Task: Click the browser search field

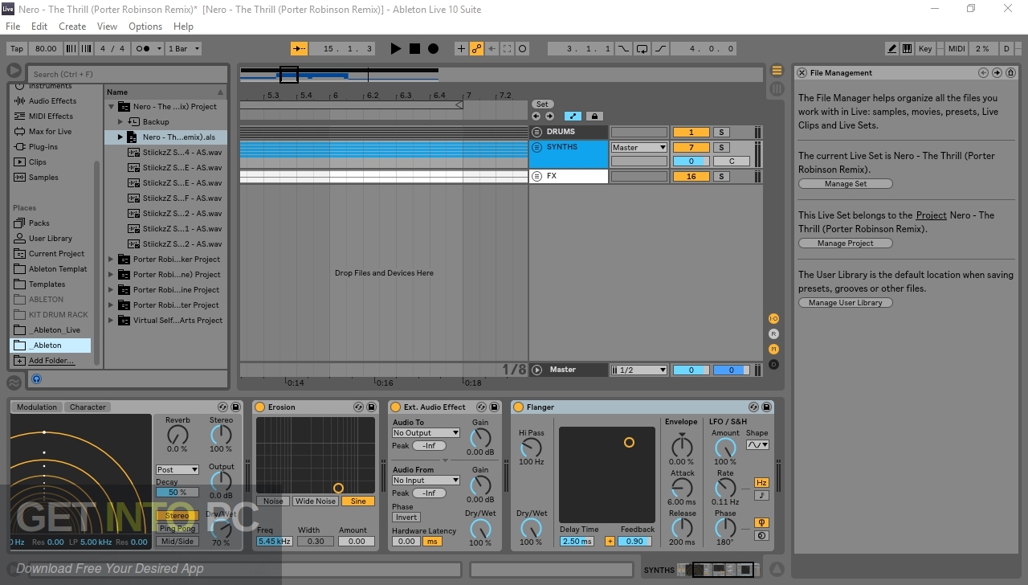Action: 126,74
